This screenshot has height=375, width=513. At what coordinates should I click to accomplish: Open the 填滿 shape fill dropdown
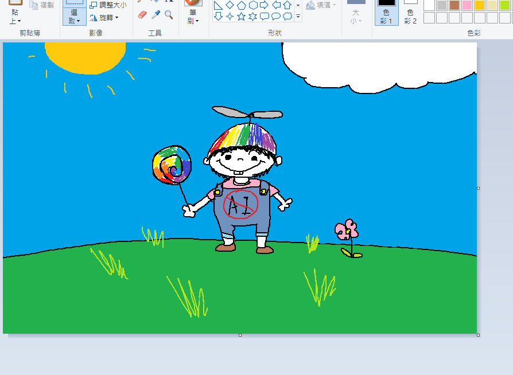pyautogui.click(x=321, y=5)
